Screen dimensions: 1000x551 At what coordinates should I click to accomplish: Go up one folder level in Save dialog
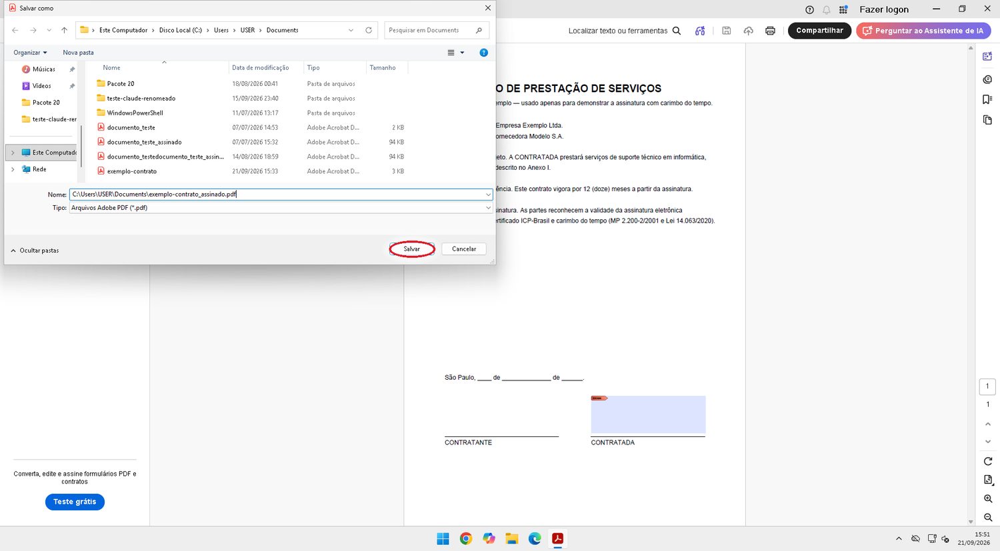[64, 30]
